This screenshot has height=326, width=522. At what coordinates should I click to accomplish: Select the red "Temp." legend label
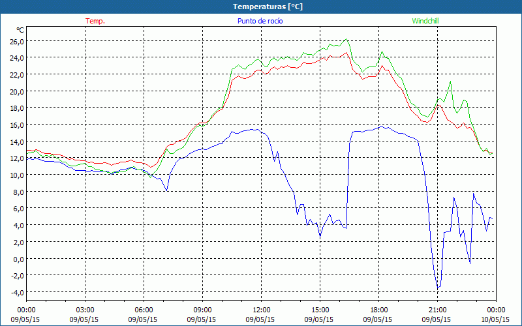point(95,21)
